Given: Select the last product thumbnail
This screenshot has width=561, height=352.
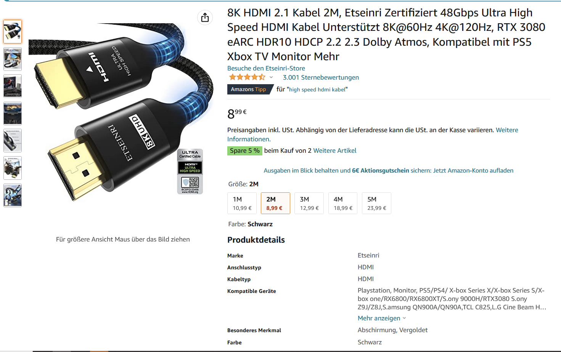Looking at the screenshot, I should tap(13, 195).
